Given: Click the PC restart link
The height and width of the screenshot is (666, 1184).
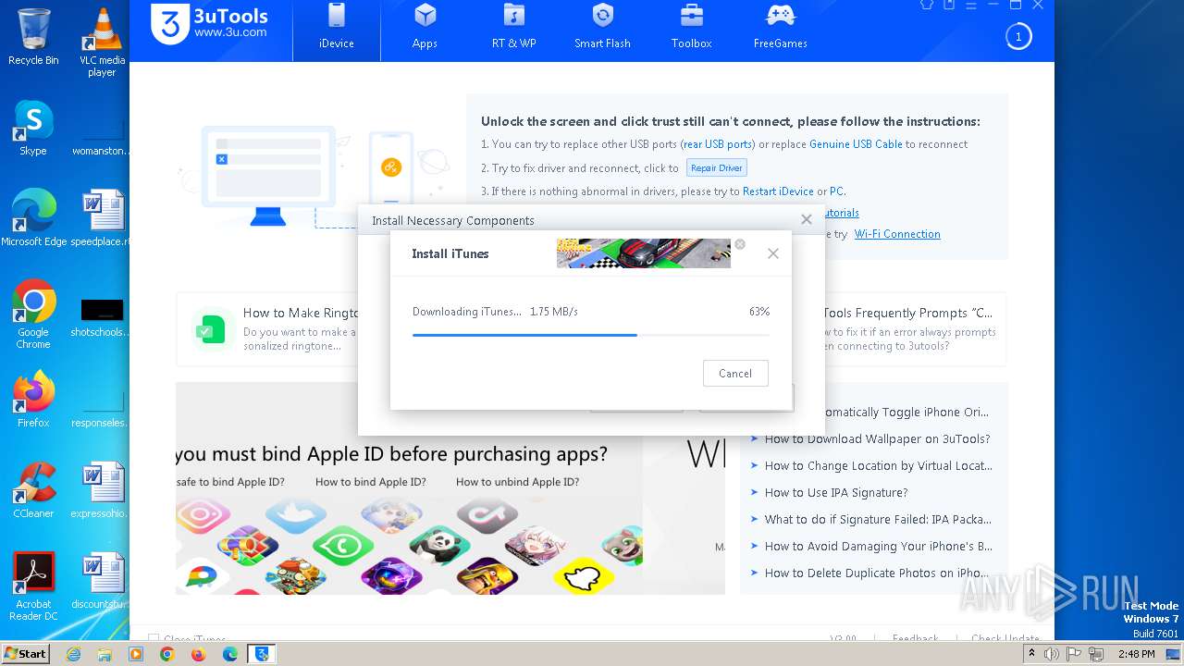Looking at the screenshot, I should tap(836, 191).
